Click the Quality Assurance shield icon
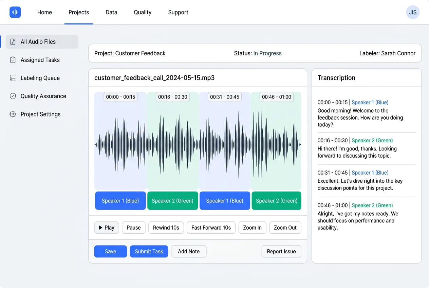Viewport: 429px width, 288px height. (13, 96)
